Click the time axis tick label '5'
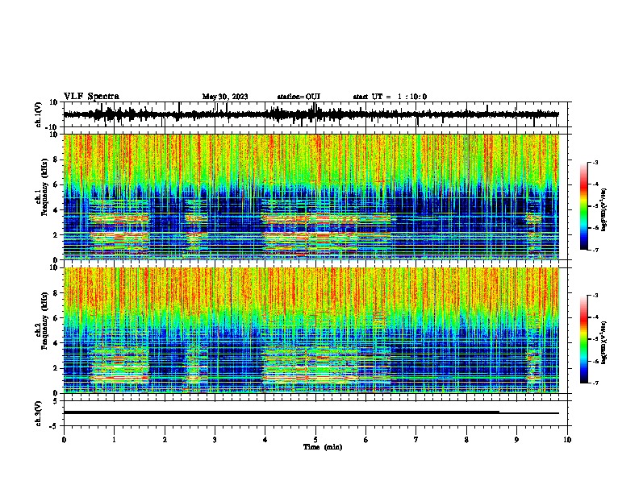 coord(315,440)
